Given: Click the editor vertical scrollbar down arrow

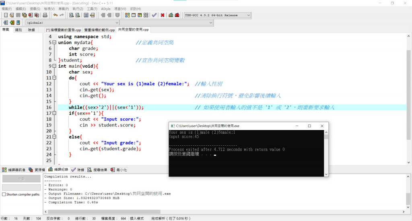Looking at the screenshot, I should point(409,162).
